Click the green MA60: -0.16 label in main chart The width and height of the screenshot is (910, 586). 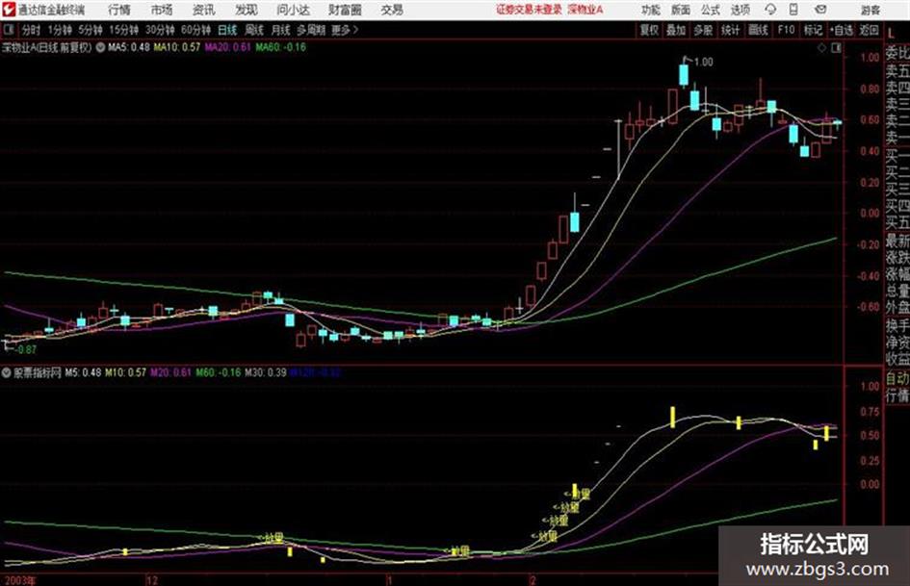[280, 47]
